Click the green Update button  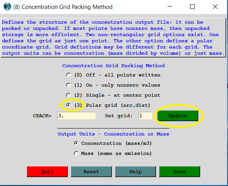tap(178, 116)
